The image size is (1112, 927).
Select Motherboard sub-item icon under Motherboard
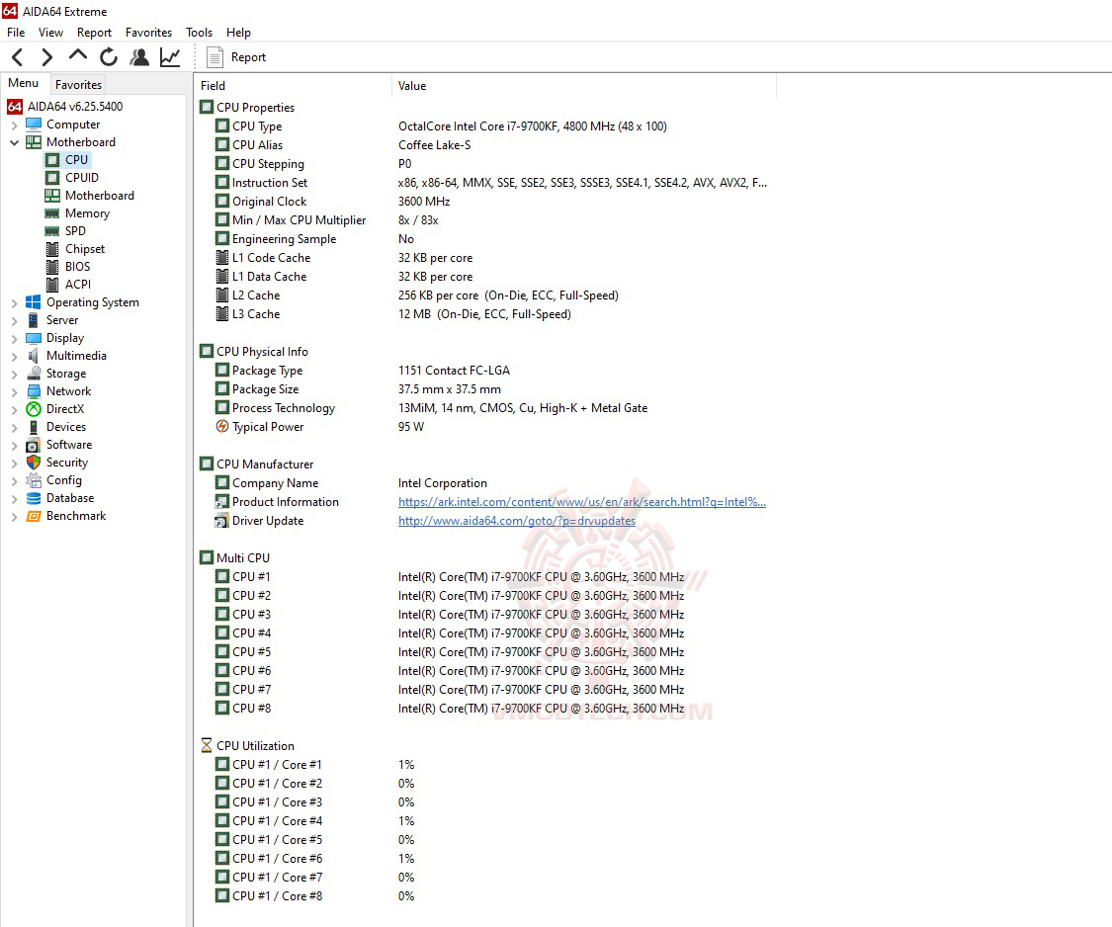point(52,195)
